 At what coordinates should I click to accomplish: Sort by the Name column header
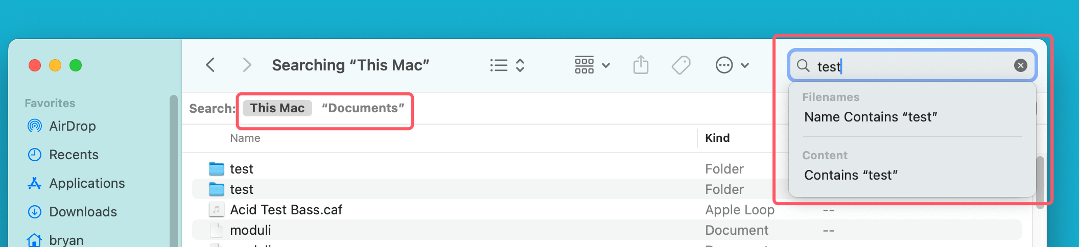point(245,138)
